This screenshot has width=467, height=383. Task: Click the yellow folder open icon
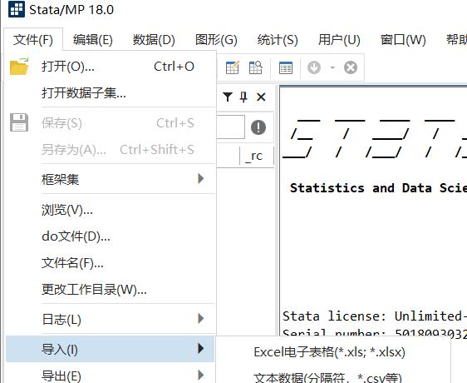coord(19,66)
